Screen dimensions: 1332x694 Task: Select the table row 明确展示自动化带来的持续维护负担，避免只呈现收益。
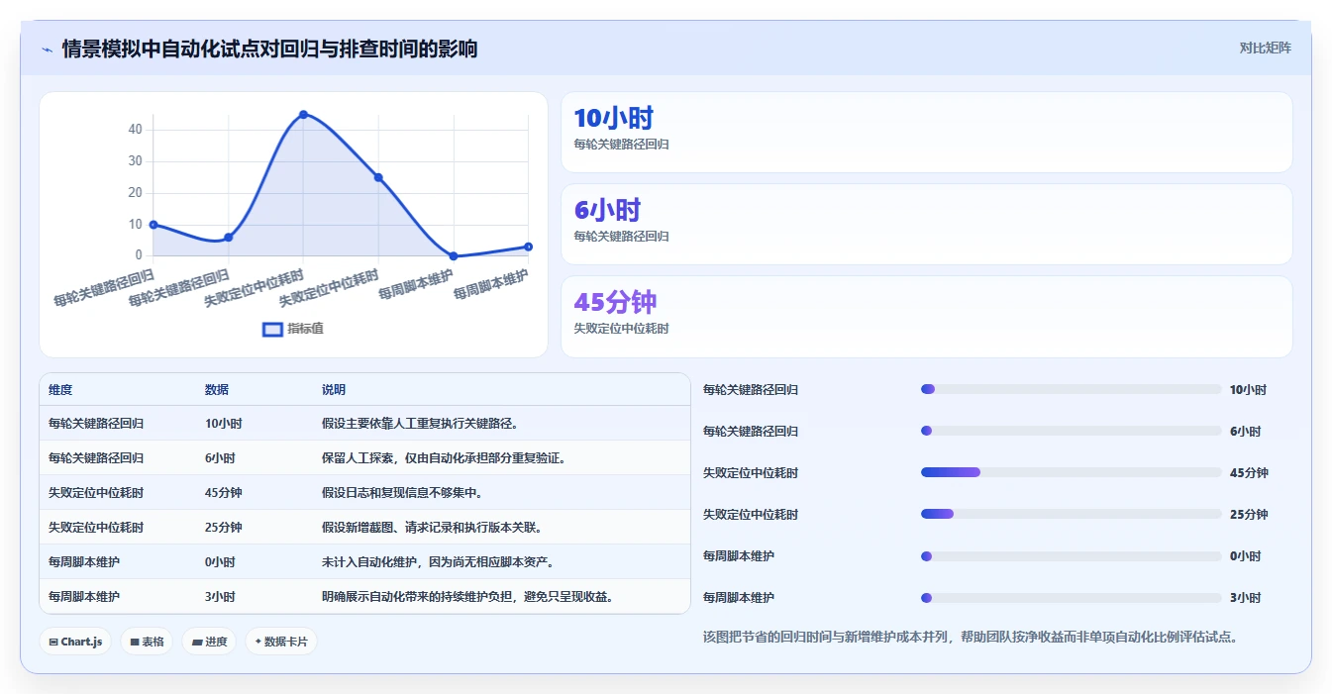coord(364,597)
